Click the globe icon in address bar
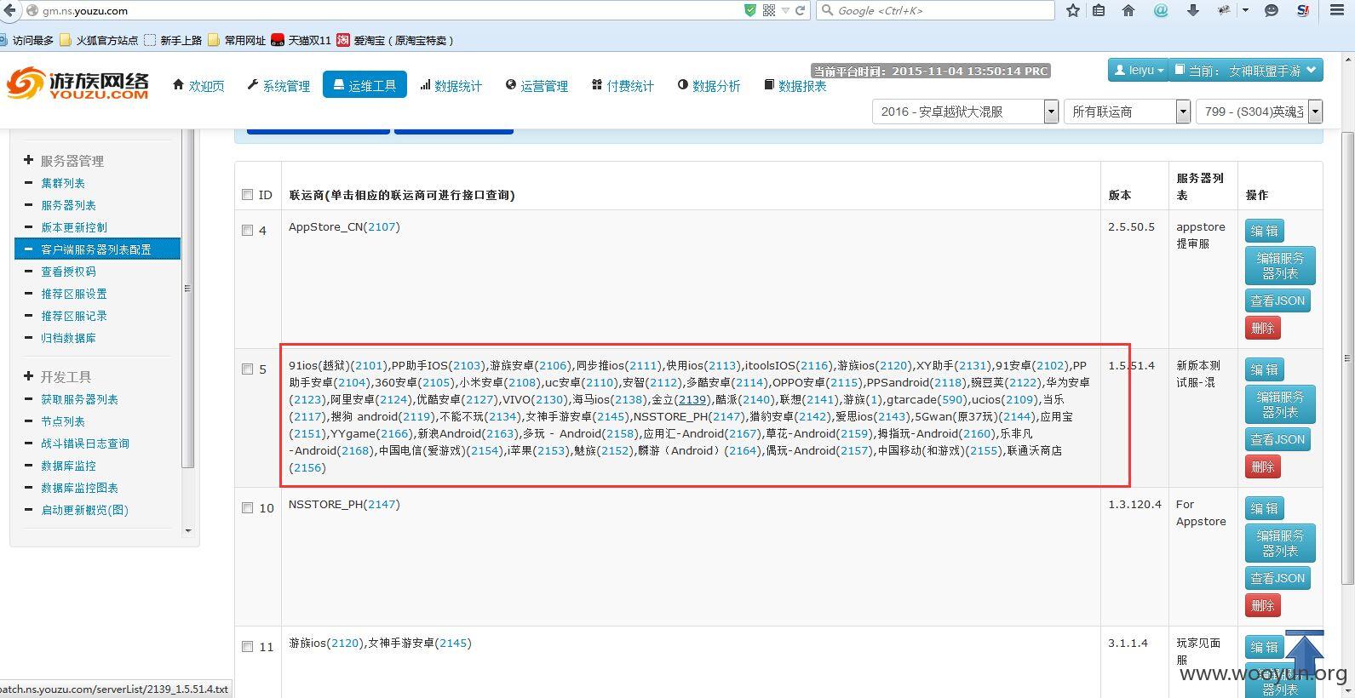1355x698 pixels. pos(32,10)
